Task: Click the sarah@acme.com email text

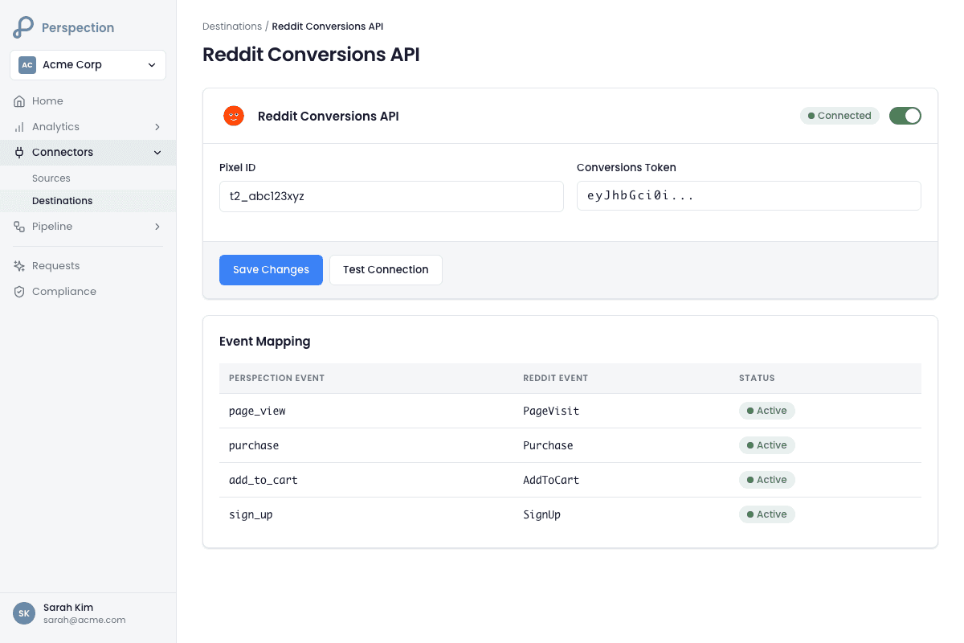Action: 84,620
